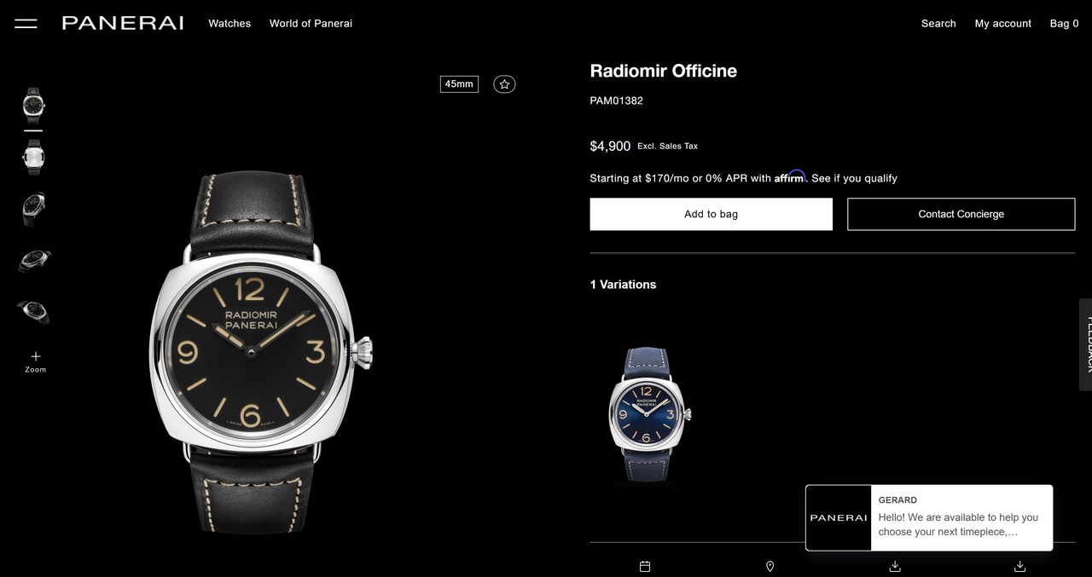Open the hamburger navigation menu
The image size is (1092, 577).
[x=26, y=24]
